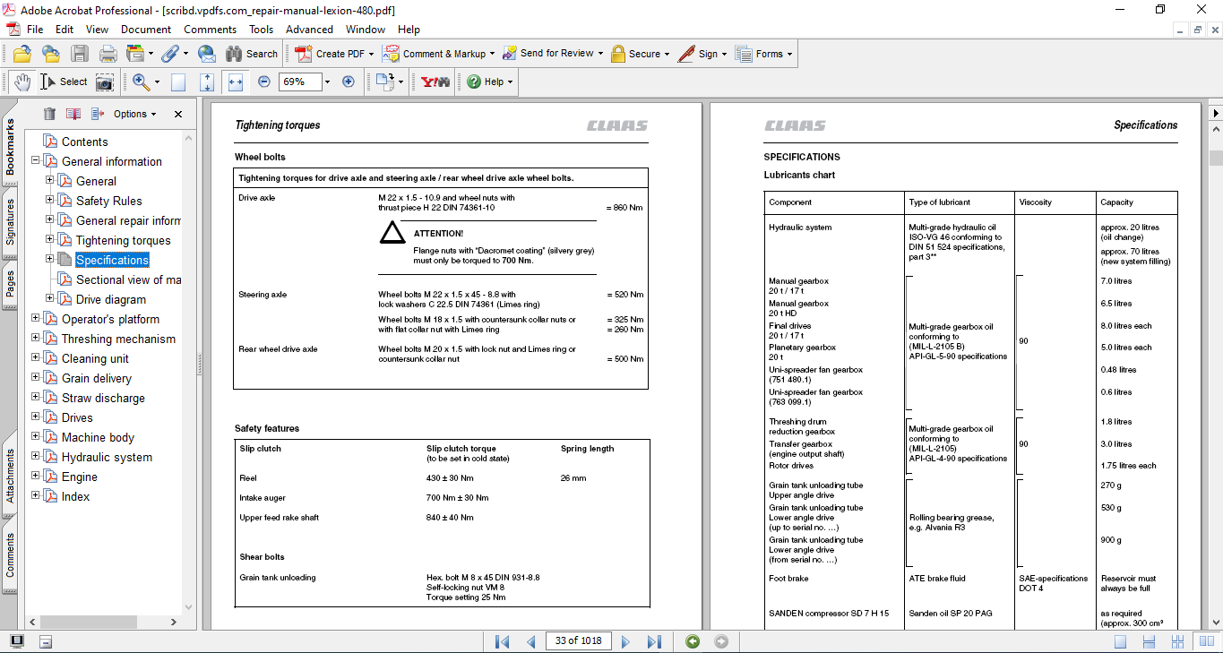1223x653 pixels.
Task: Delete selected bookmark with trash icon
Action: (x=49, y=114)
